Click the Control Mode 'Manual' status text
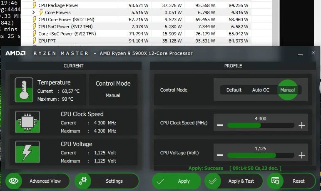This screenshot has height=191, width=321. click(113, 95)
